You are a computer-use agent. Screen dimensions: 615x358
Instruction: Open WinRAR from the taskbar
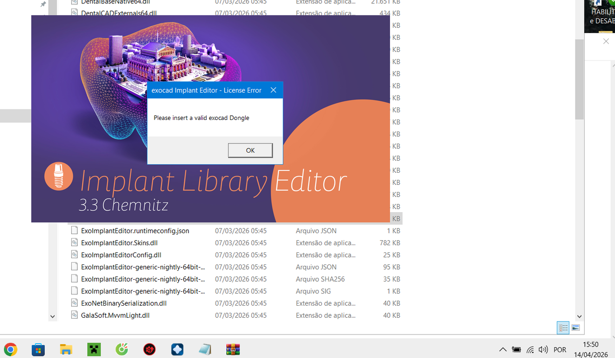coord(233,349)
